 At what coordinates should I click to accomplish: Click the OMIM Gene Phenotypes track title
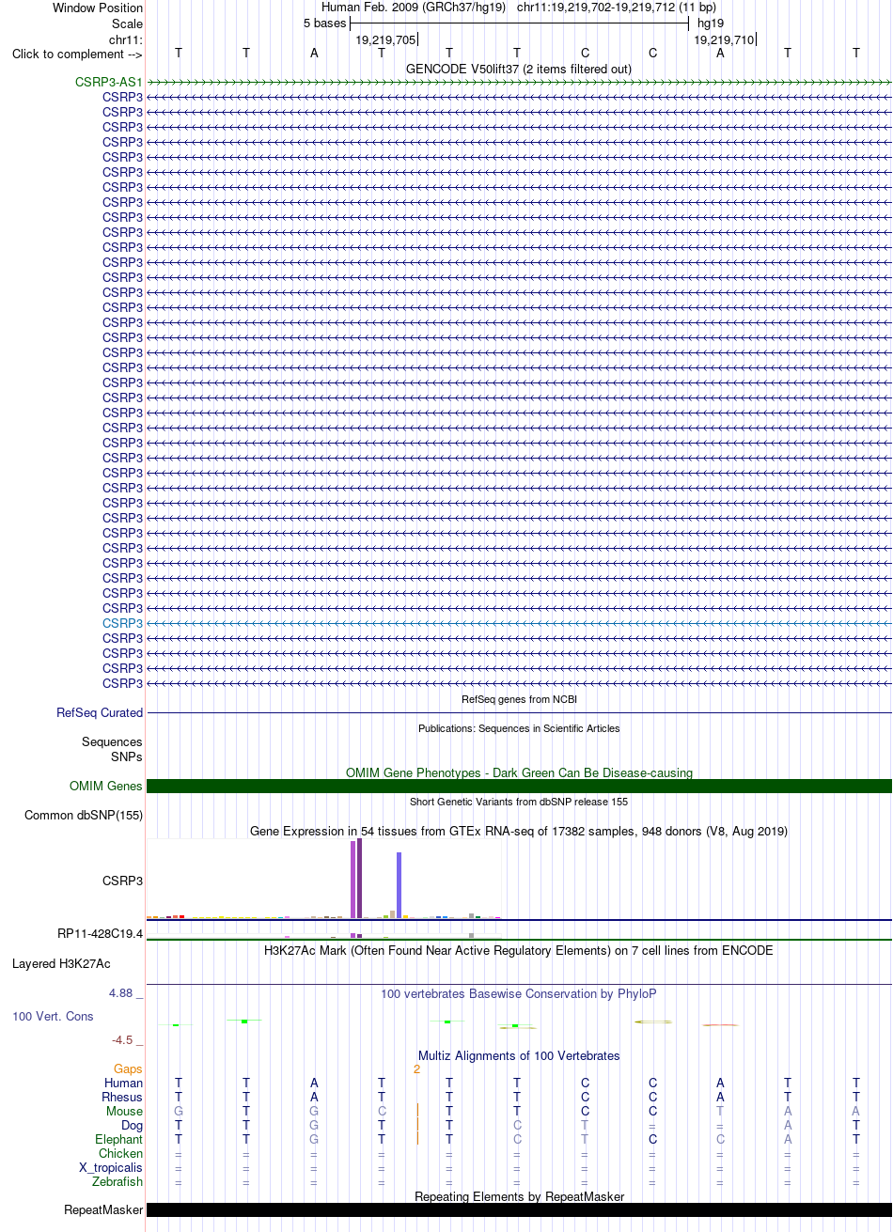pyautogui.click(x=519, y=772)
